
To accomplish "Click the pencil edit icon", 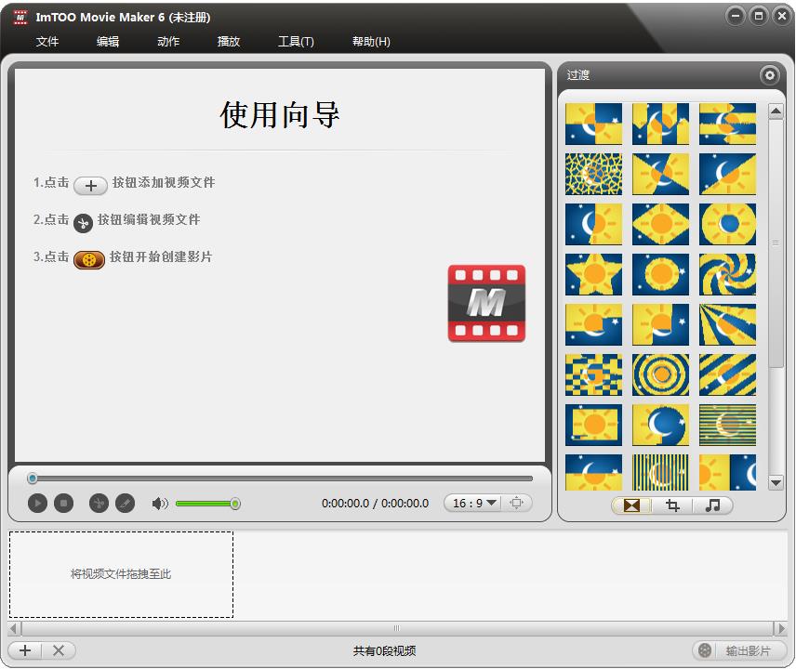I will (x=125, y=504).
